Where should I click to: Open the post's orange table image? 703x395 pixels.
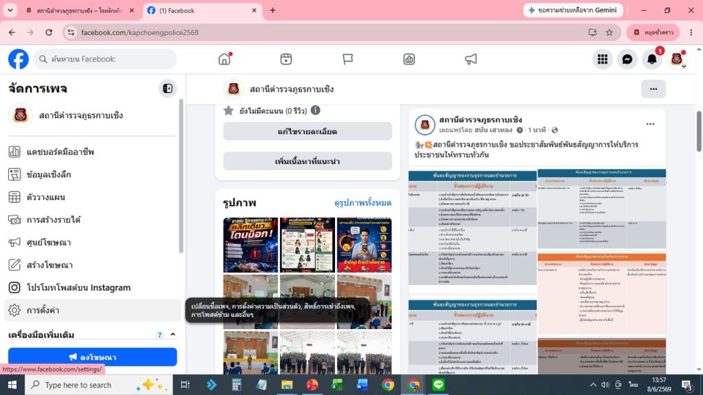click(x=601, y=294)
